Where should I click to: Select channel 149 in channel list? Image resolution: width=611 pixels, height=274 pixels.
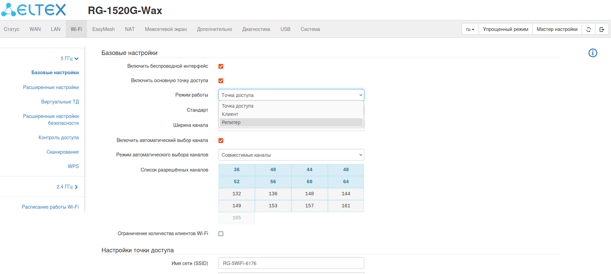(237, 206)
